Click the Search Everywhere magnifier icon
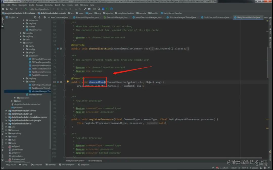Screen dimensions: 273x170 coord(99,9)
